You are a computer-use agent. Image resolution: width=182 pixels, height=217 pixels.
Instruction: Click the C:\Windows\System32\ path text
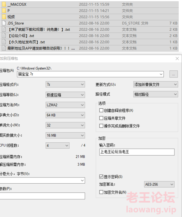tap(34, 68)
